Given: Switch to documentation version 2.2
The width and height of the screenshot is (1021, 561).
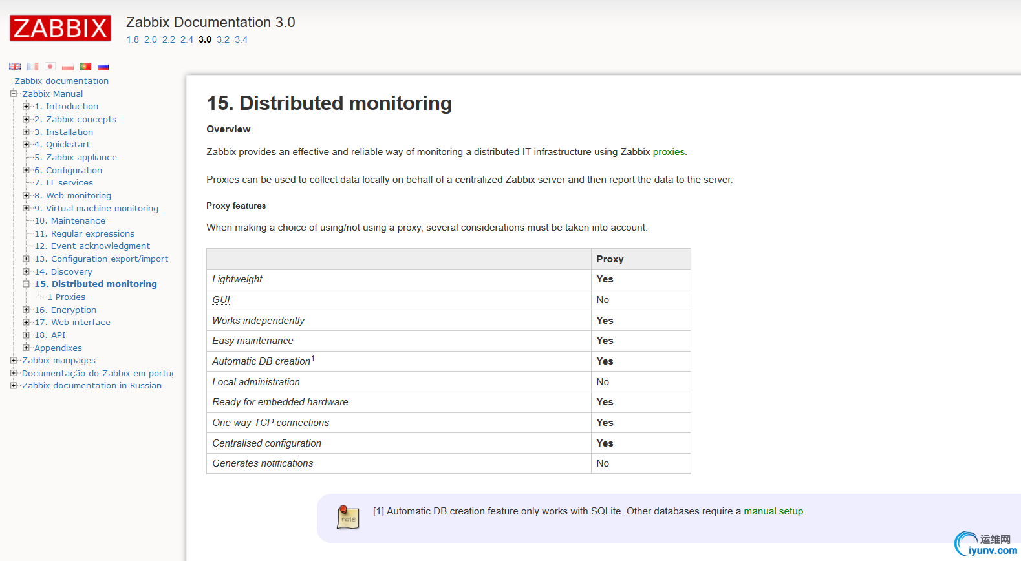Looking at the screenshot, I should [x=169, y=39].
